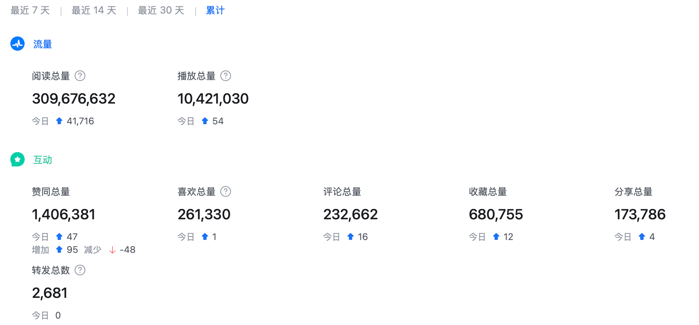The height and width of the screenshot is (325, 699).
Task: Click the 分享总量 value 173,786
Action: (x=640, y=214)
